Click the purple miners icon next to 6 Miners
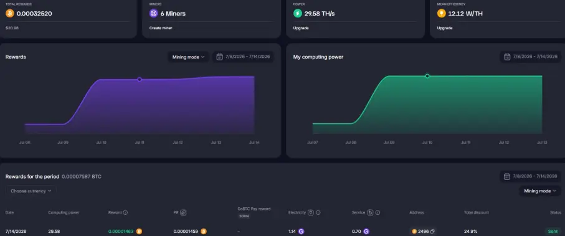565x236 pixels. (154, 14)
